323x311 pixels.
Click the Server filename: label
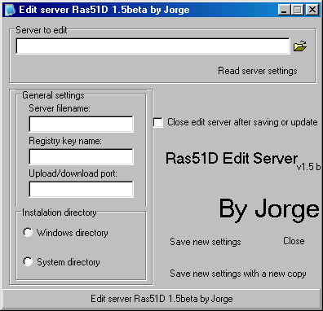[x=60, y=108]
